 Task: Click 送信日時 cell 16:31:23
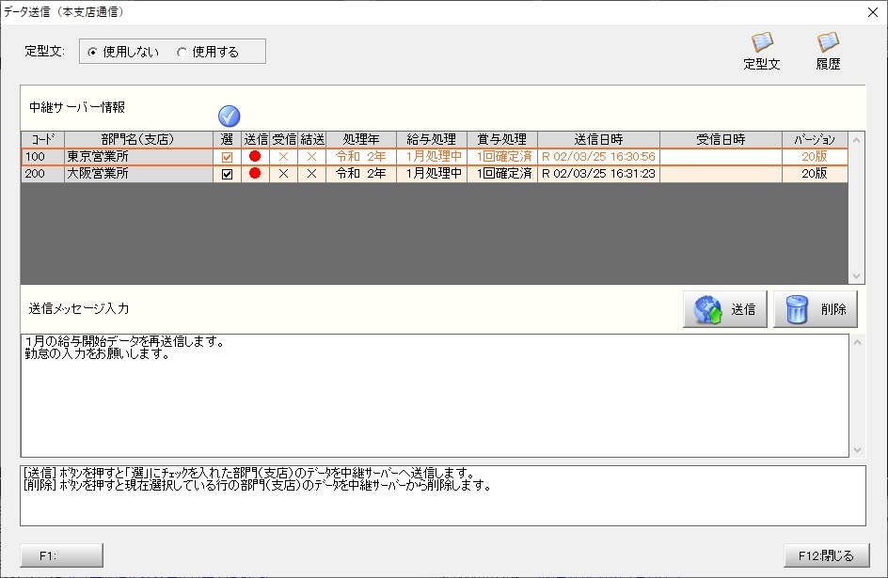598,174
